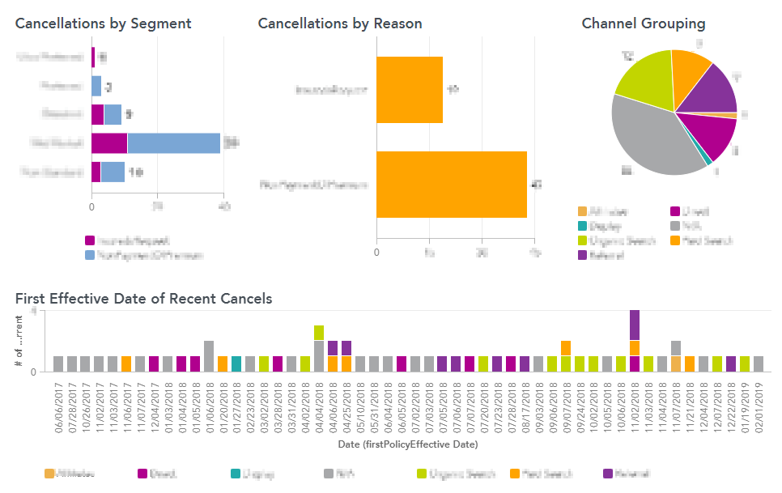Image resolution: width=782 pixels, height=493 pixels.
Task: Click First Effective Date of Recent Cancels title
Action: click(143, 299)
